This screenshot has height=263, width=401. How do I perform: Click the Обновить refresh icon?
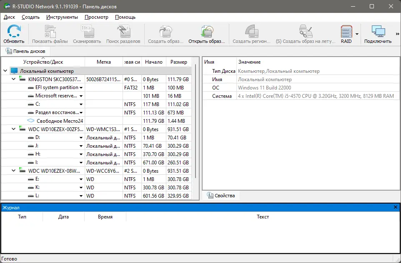click(x=14, y=31)
